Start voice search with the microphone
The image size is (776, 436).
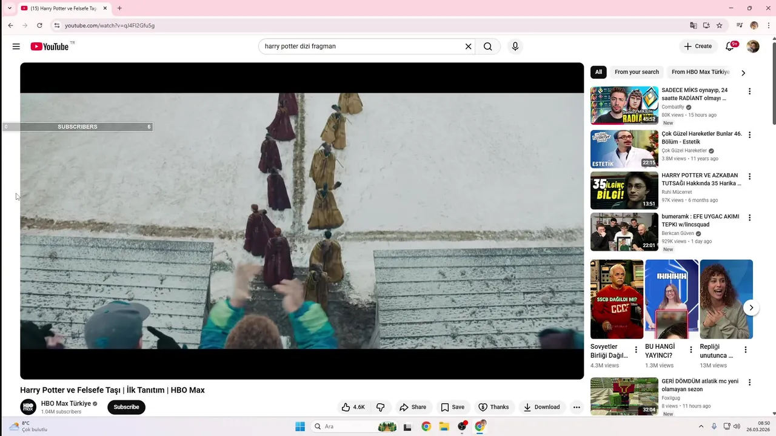tap(515, 47)
